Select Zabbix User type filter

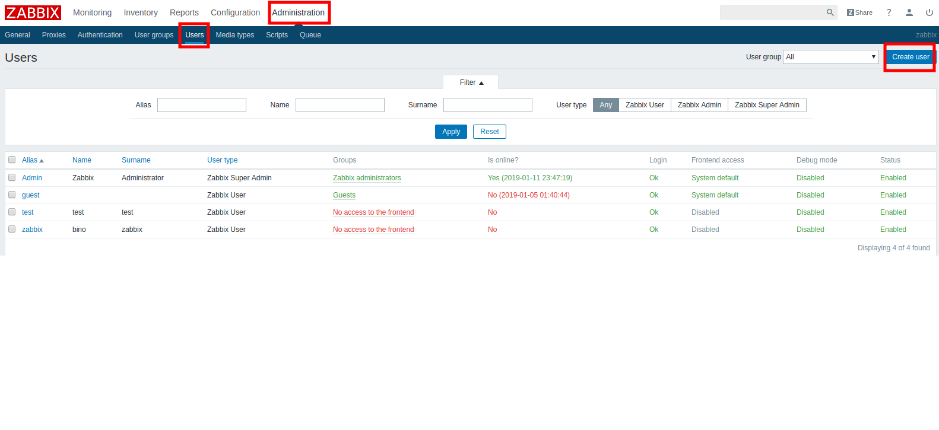[x=645, y=105]
